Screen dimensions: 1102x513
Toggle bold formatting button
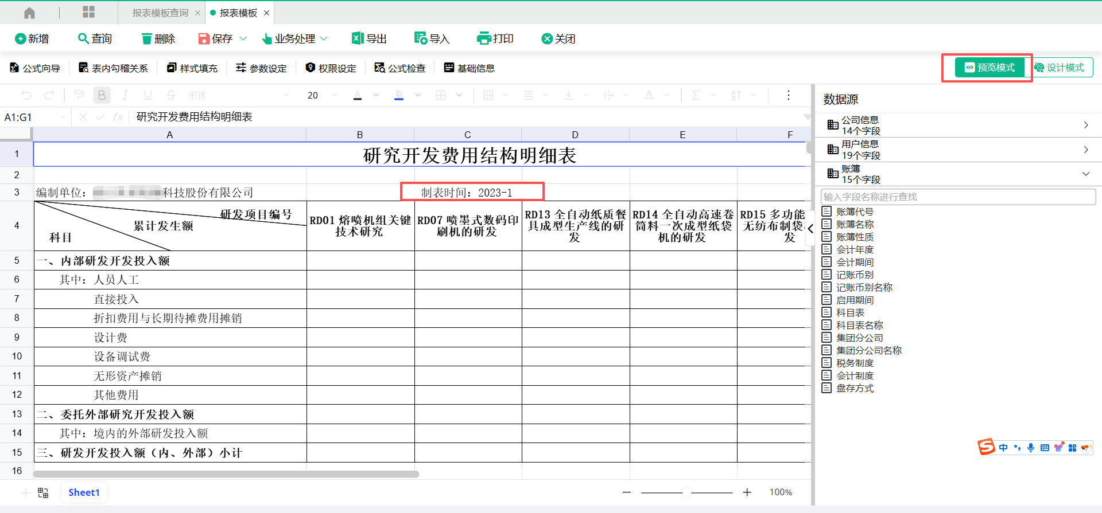102,95
